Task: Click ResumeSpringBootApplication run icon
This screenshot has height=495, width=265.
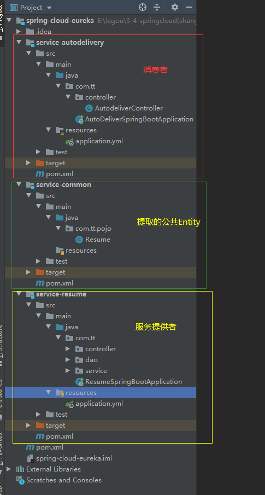Action: [x=79, y=382]
